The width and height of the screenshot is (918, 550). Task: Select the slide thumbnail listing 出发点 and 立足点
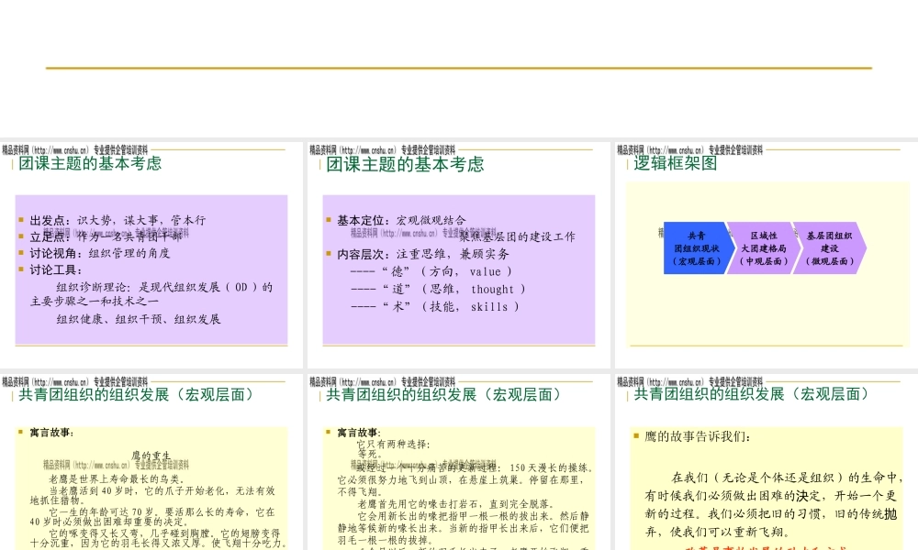[151, 255]
